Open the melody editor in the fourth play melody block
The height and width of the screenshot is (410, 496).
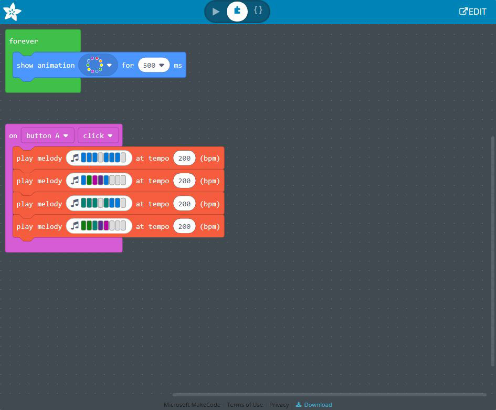99,226
